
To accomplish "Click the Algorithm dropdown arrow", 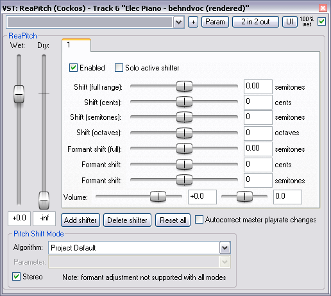I will click(225, 248).
